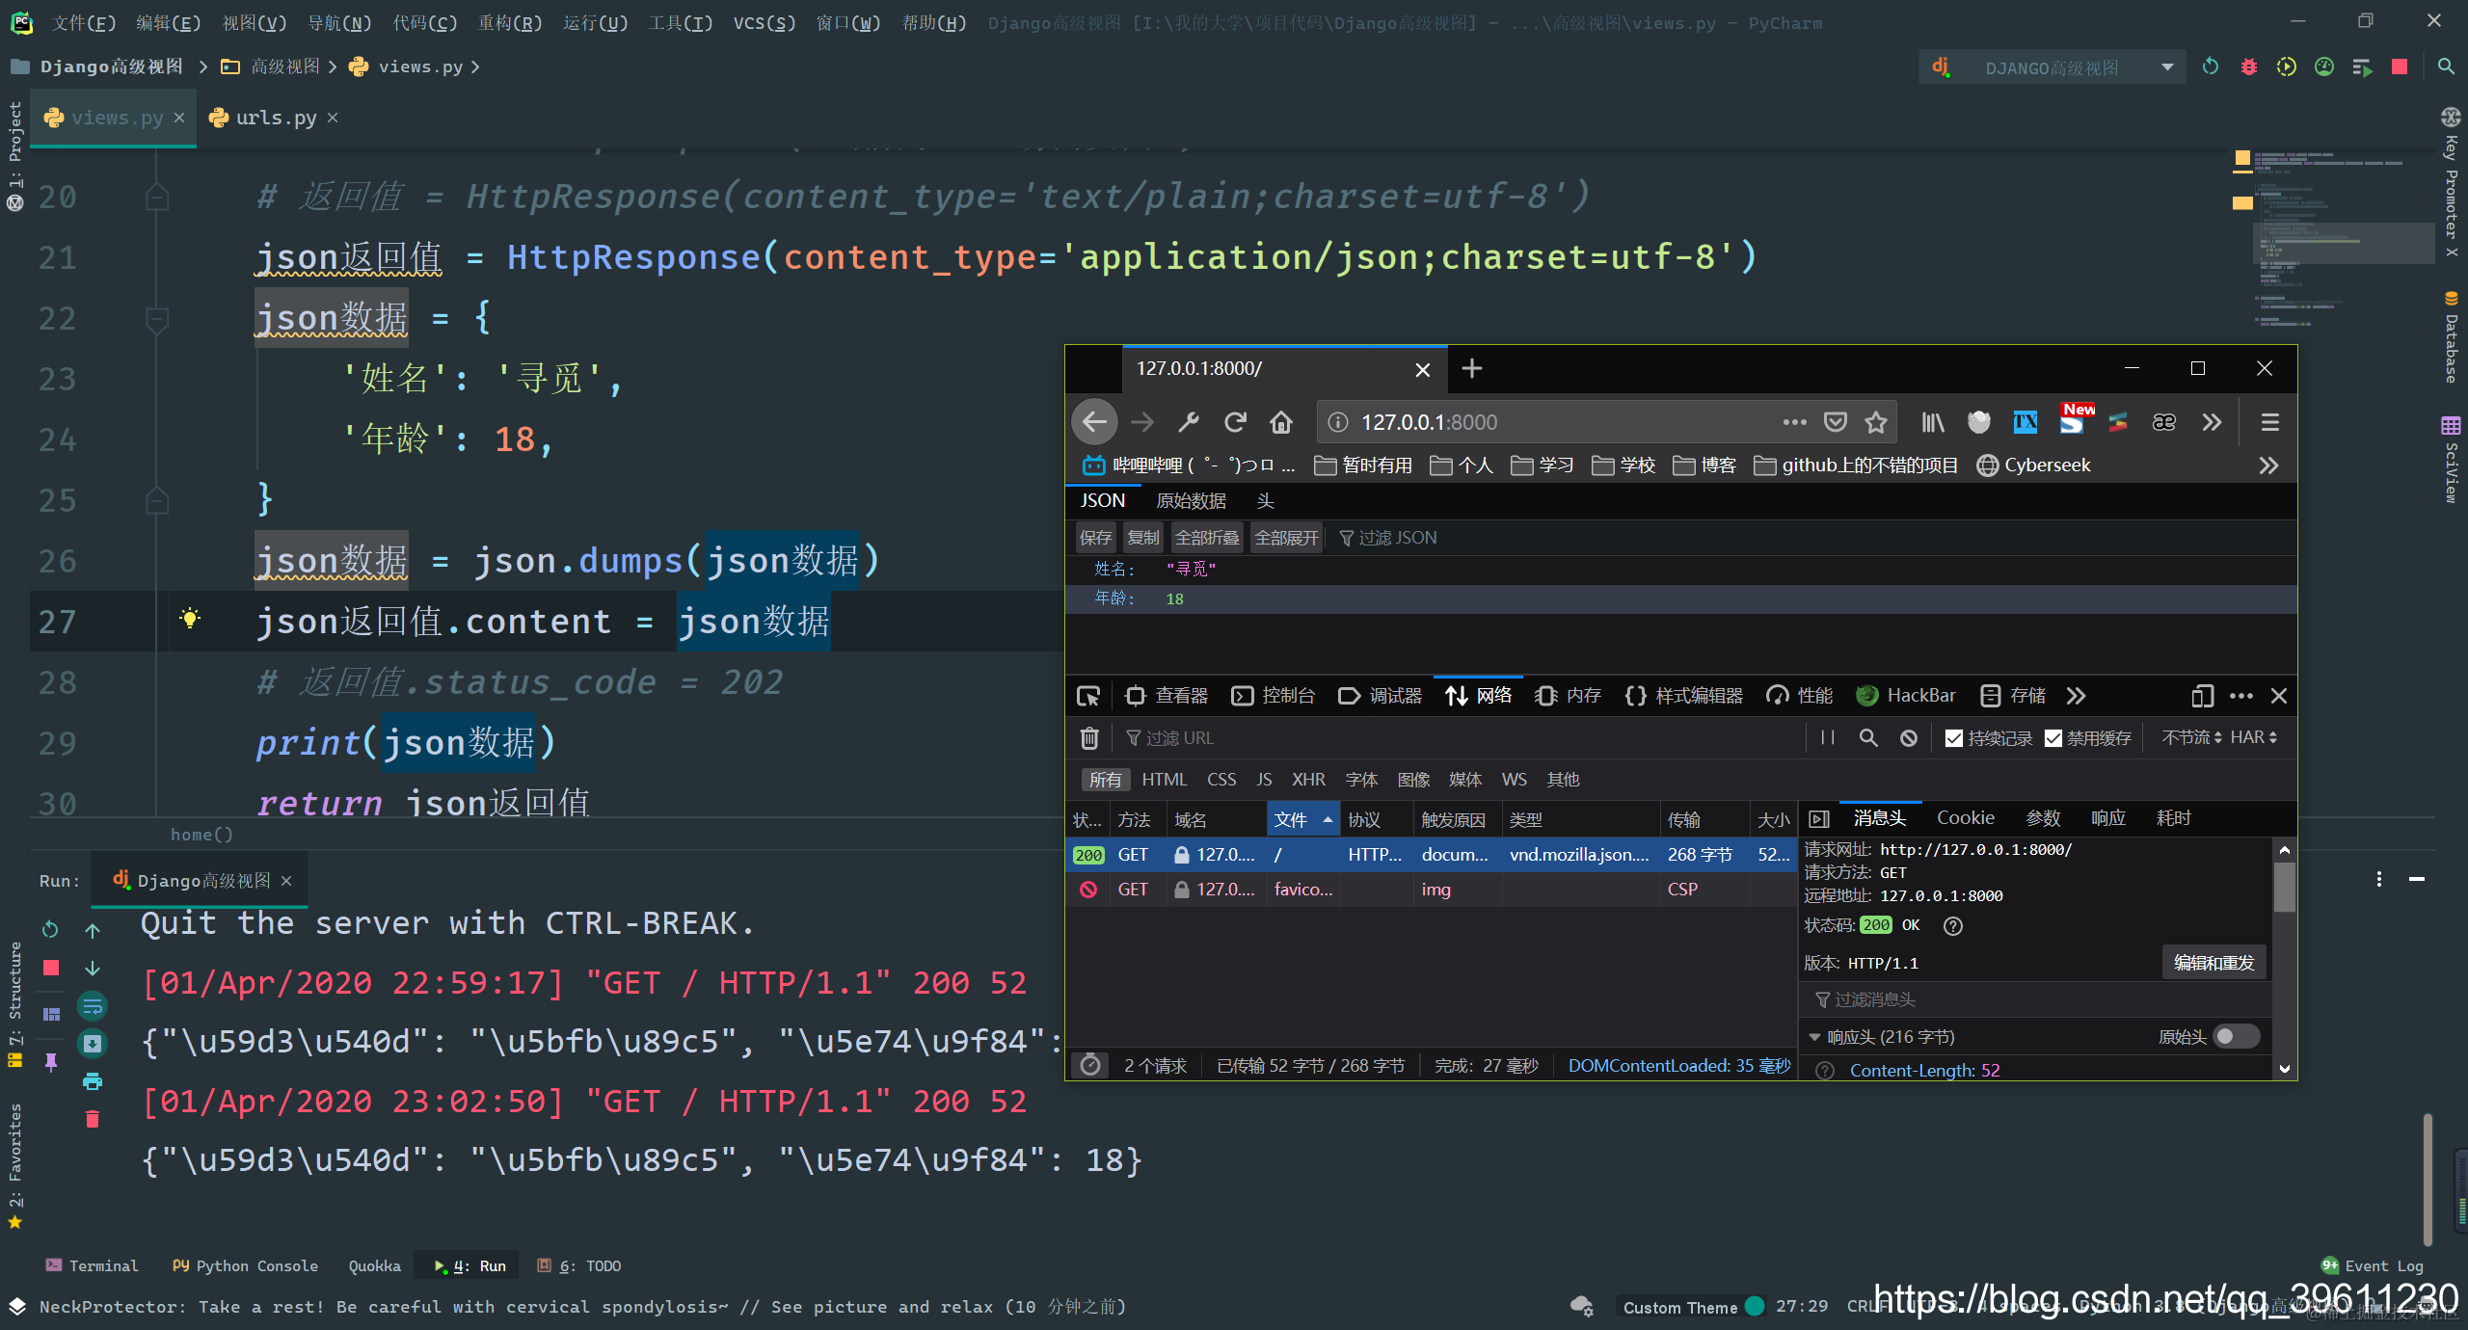This screenshot has height=1330, width=2468.
Task: Toggle the 原始头 raw headers switch
Action: (x=2236, y=1037)
